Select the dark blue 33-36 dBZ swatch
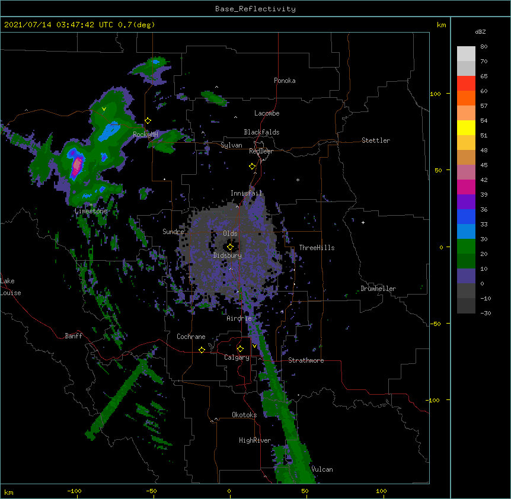 [x=466, y=216]
